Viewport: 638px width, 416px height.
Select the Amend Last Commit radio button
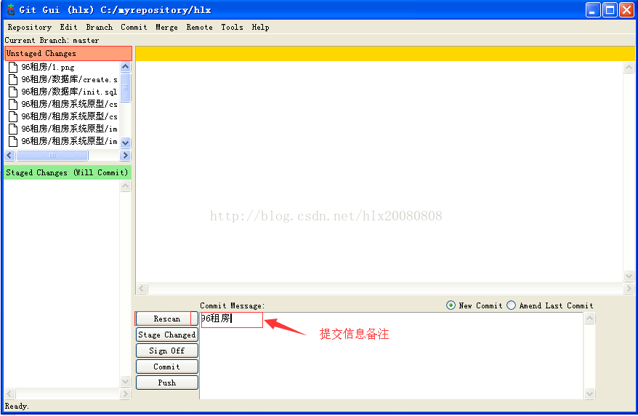click(511, 305)
